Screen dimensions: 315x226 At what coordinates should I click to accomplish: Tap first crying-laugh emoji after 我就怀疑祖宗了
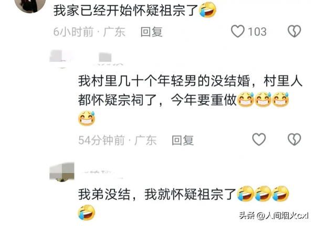click(x=245, y=193)
